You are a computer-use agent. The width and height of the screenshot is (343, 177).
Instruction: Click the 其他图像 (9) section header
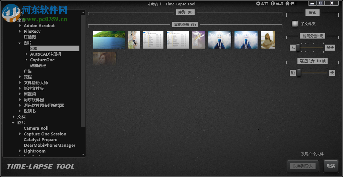(185, 24)
